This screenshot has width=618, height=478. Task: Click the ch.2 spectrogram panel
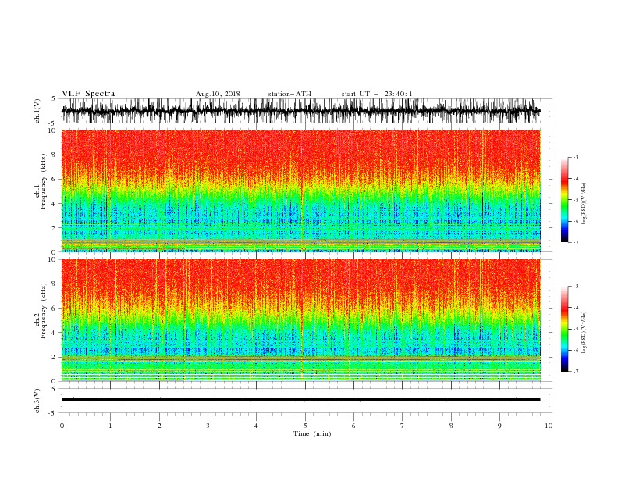coord(300,320)
